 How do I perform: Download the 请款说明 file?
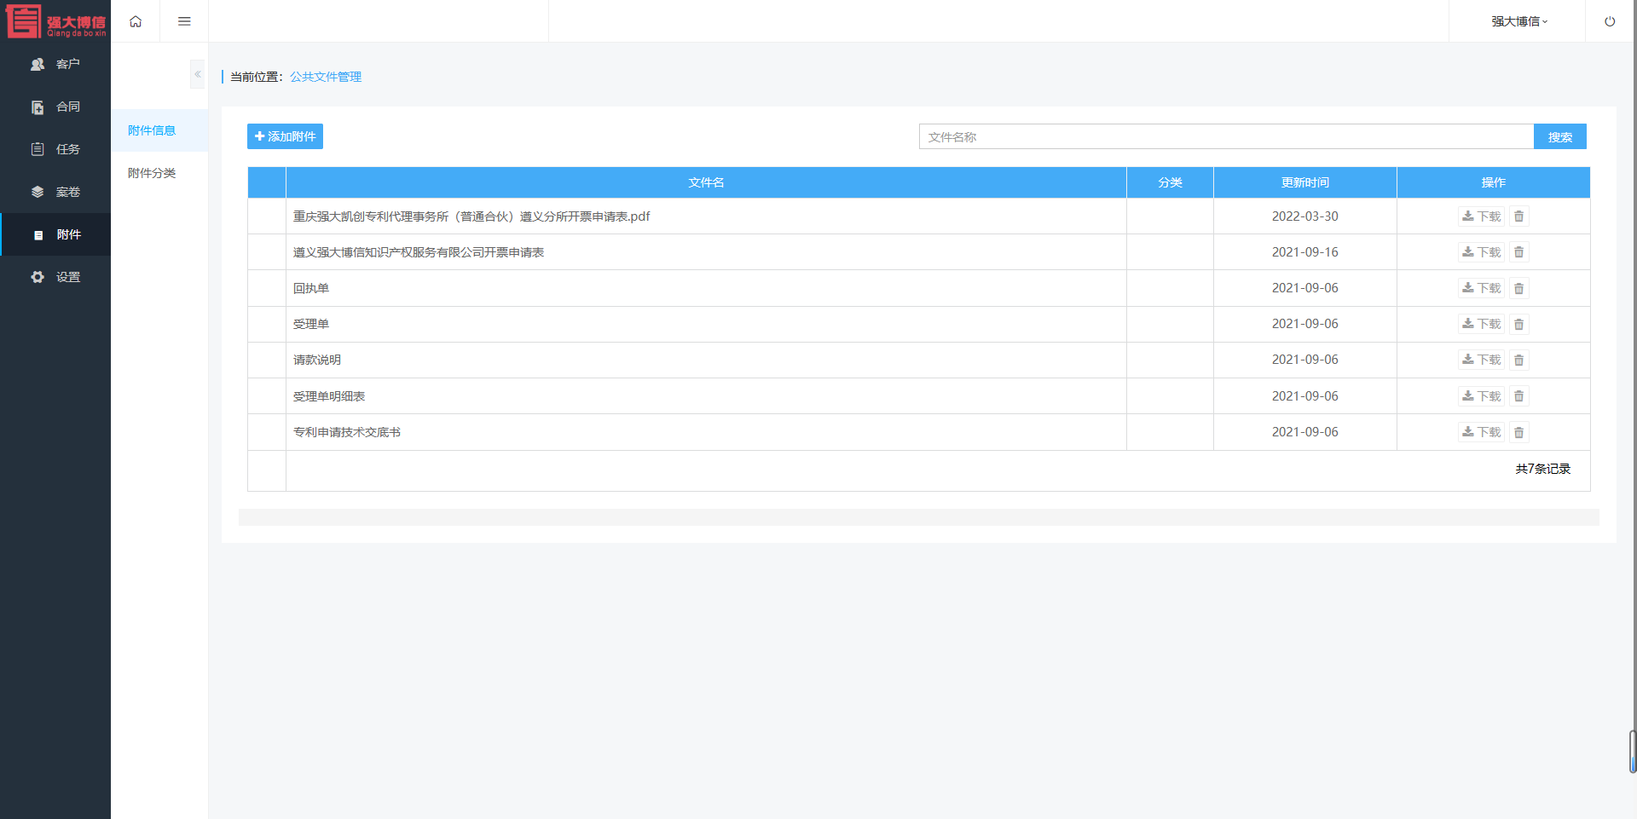point(1481,360)
